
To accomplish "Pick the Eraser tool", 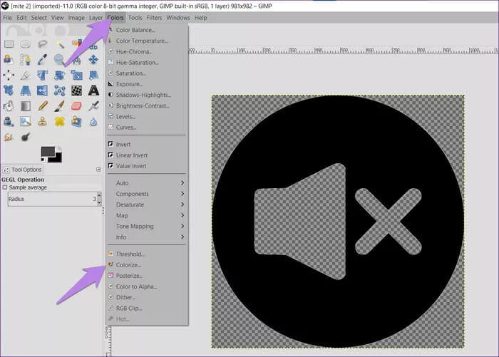I will pyautogui.click(x=76, y=106).
